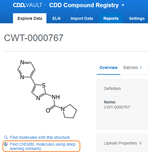Open the Reports tab

coord(111,18)
